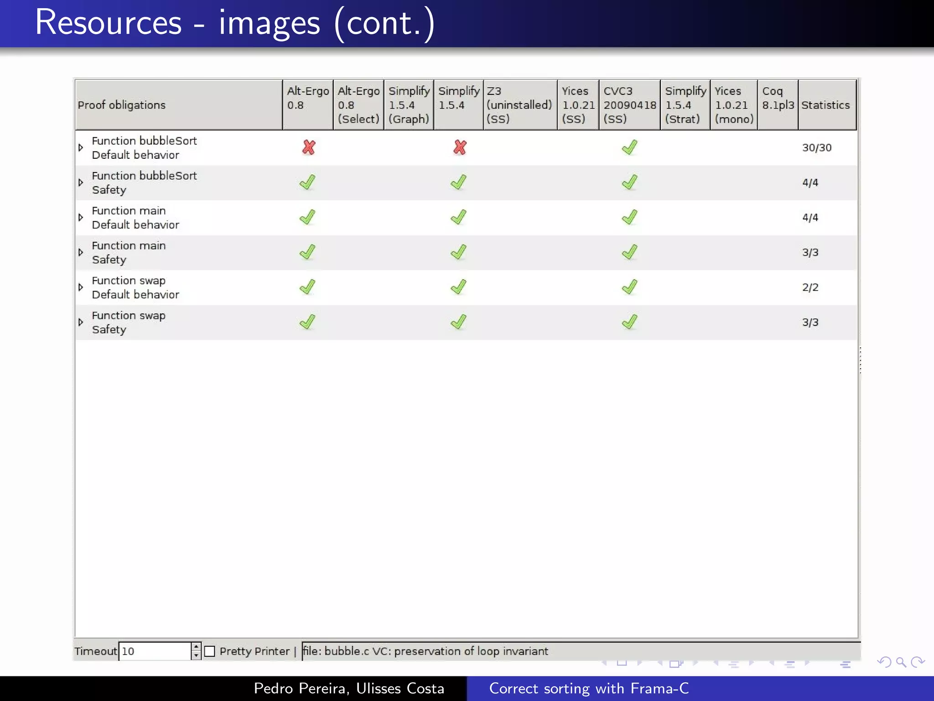
Task: Click status text 'file: bubble.c VC: preservation of loop invariant'
Action: point(425,651)
